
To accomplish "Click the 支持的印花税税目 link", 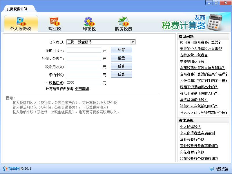I will [194, 61].
